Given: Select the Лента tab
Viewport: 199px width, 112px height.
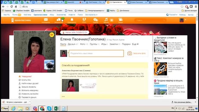Looking at the screenshot, I should click(63, 44).
